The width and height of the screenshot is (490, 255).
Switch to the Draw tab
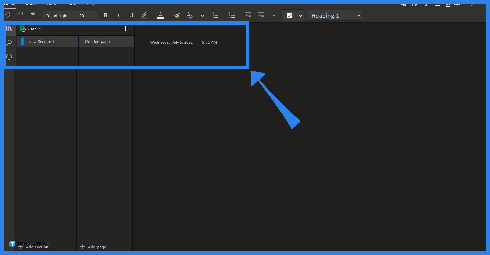tap(51, 4)
